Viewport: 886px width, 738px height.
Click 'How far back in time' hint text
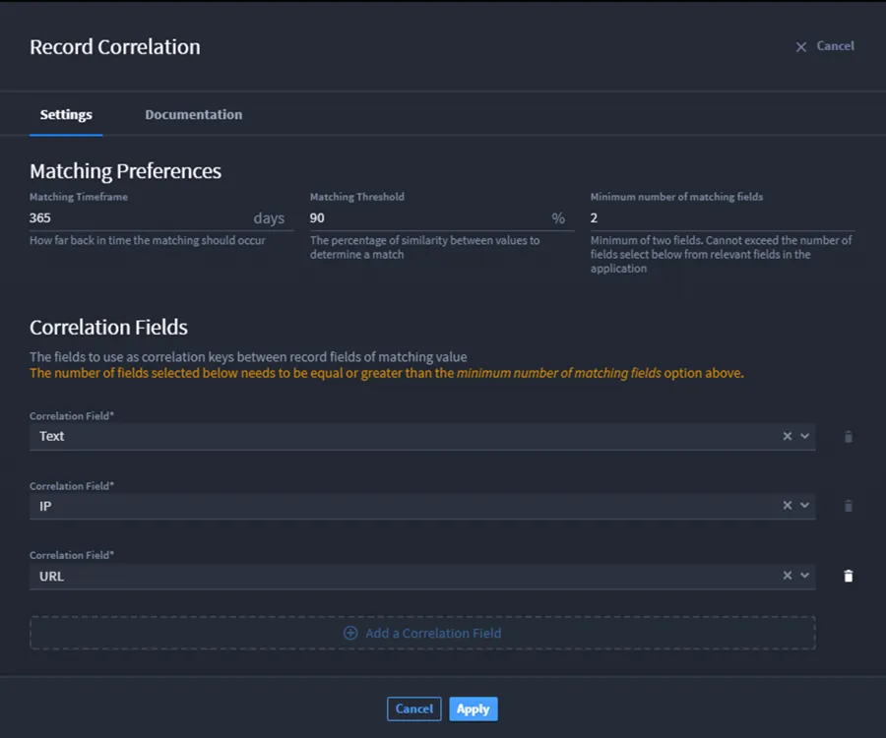[148, 240]
